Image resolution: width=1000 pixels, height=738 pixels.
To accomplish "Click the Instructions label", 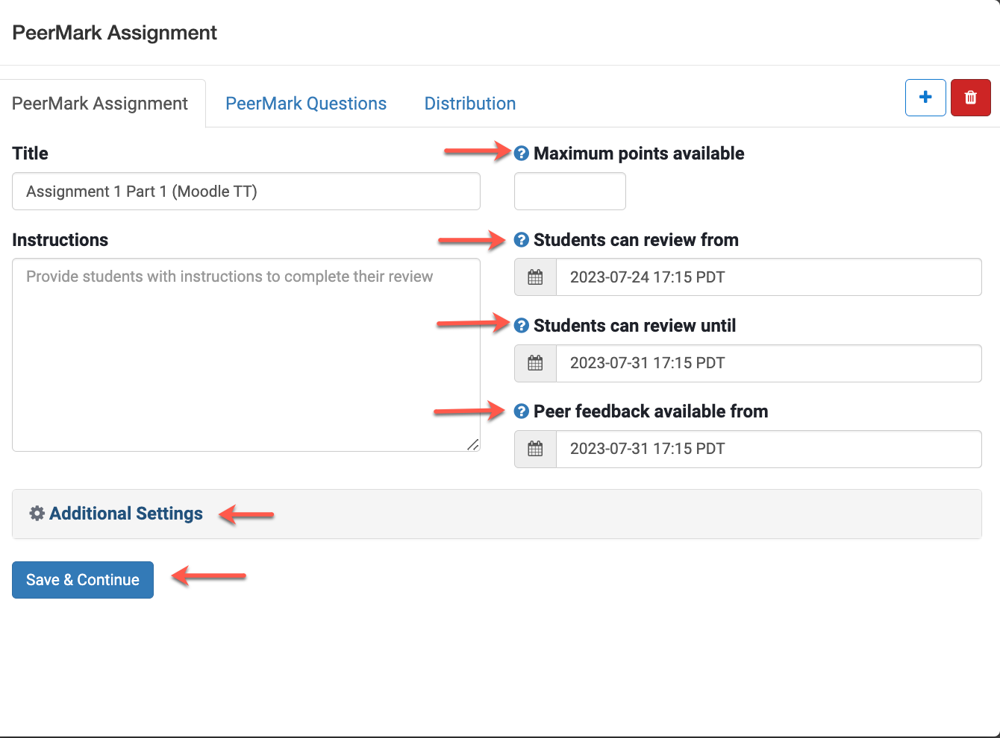I will pos(60,240).
